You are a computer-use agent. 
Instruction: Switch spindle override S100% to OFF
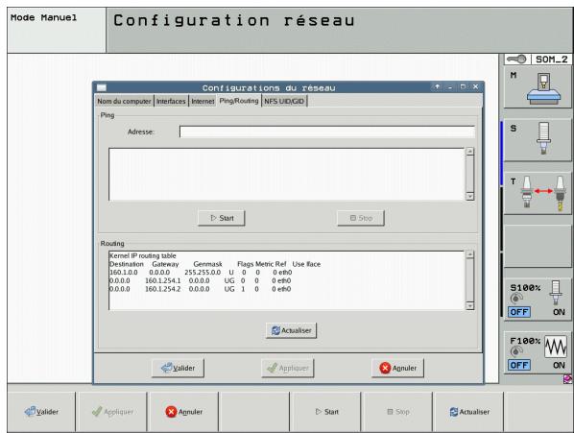click(519, 312)
